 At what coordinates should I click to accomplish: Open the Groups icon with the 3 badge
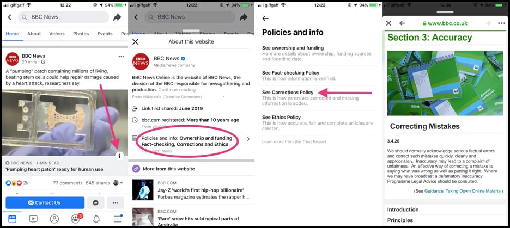pyautogui.click(x=76, y=219)
